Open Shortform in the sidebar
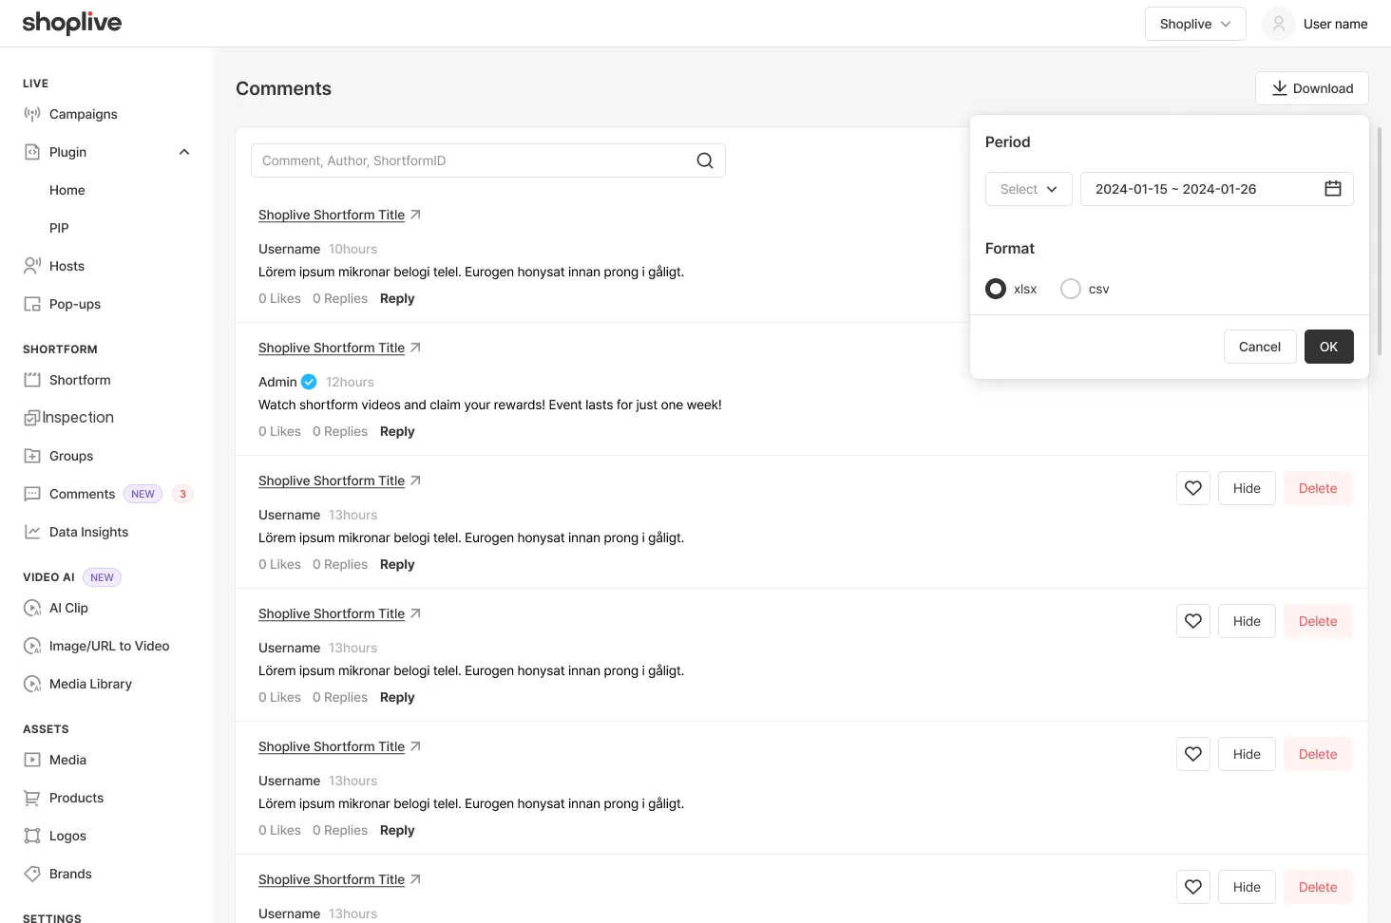The image size is (1391, 923). click(80, 380)
